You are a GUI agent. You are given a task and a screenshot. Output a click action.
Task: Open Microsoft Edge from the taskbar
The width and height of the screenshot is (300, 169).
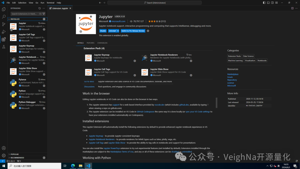tap(73, 166)
